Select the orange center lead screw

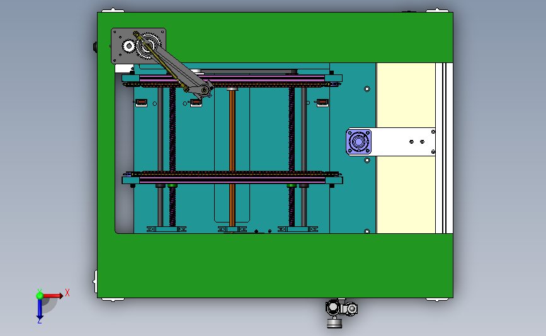coord(232,159)
